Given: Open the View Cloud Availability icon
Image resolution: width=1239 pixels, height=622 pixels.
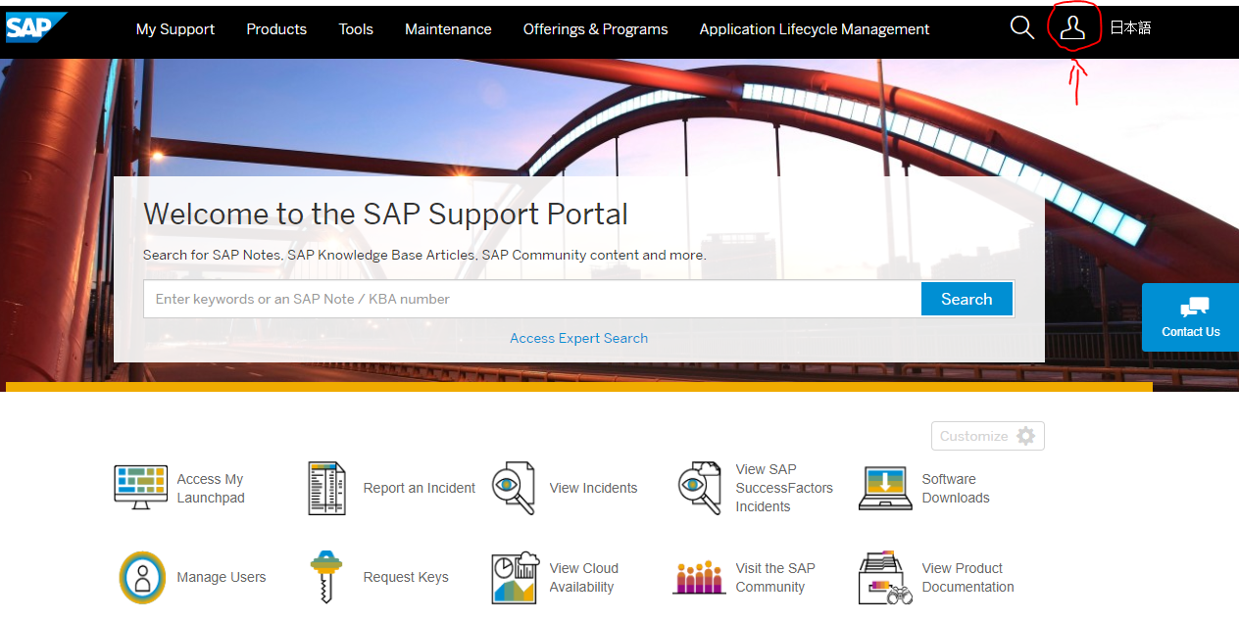Looking at the screenshot, I should click(x=515, y=577).
